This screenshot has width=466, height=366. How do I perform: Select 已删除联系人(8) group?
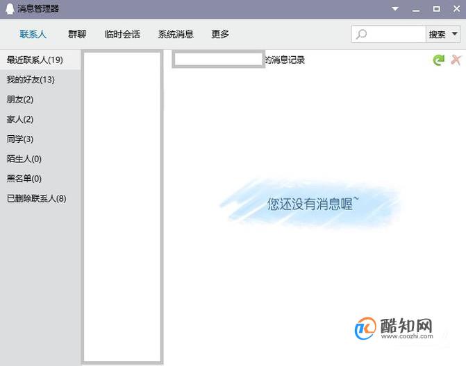(x=40, y=198)
